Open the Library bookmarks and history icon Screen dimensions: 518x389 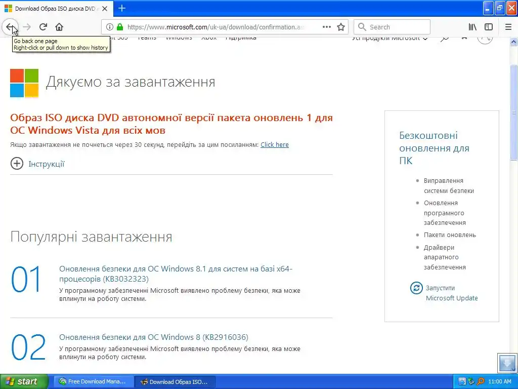click(x=472, y=27)
